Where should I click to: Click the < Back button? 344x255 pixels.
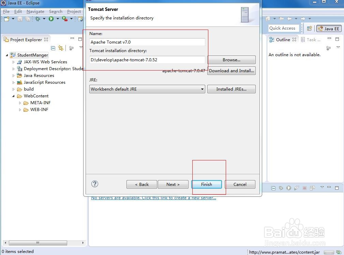tap(142, 185)
